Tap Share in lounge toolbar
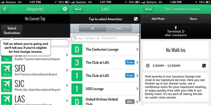Screen dimensions: 211x105 [x=193, y=19]
